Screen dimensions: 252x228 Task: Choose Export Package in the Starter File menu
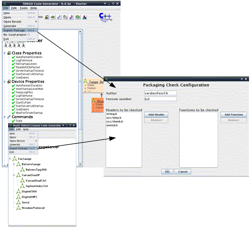(x=20, y=30)
